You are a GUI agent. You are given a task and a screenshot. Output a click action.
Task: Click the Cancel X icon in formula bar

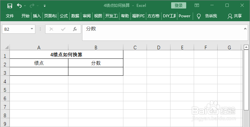click(x=51, y=29)
